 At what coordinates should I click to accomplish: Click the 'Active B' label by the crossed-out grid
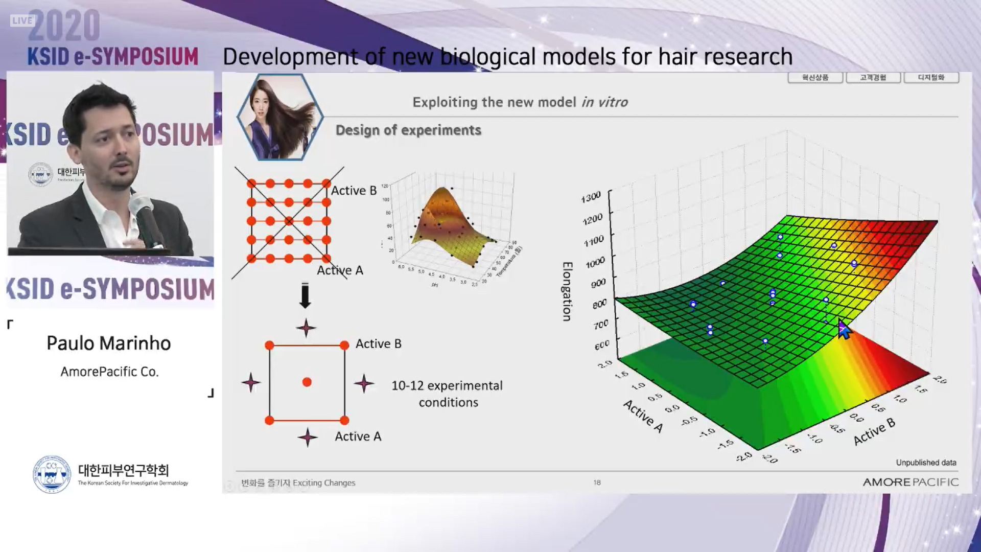(354, 191)
